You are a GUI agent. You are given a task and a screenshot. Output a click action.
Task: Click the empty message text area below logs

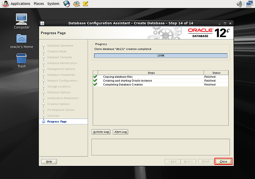coord(161,147)
